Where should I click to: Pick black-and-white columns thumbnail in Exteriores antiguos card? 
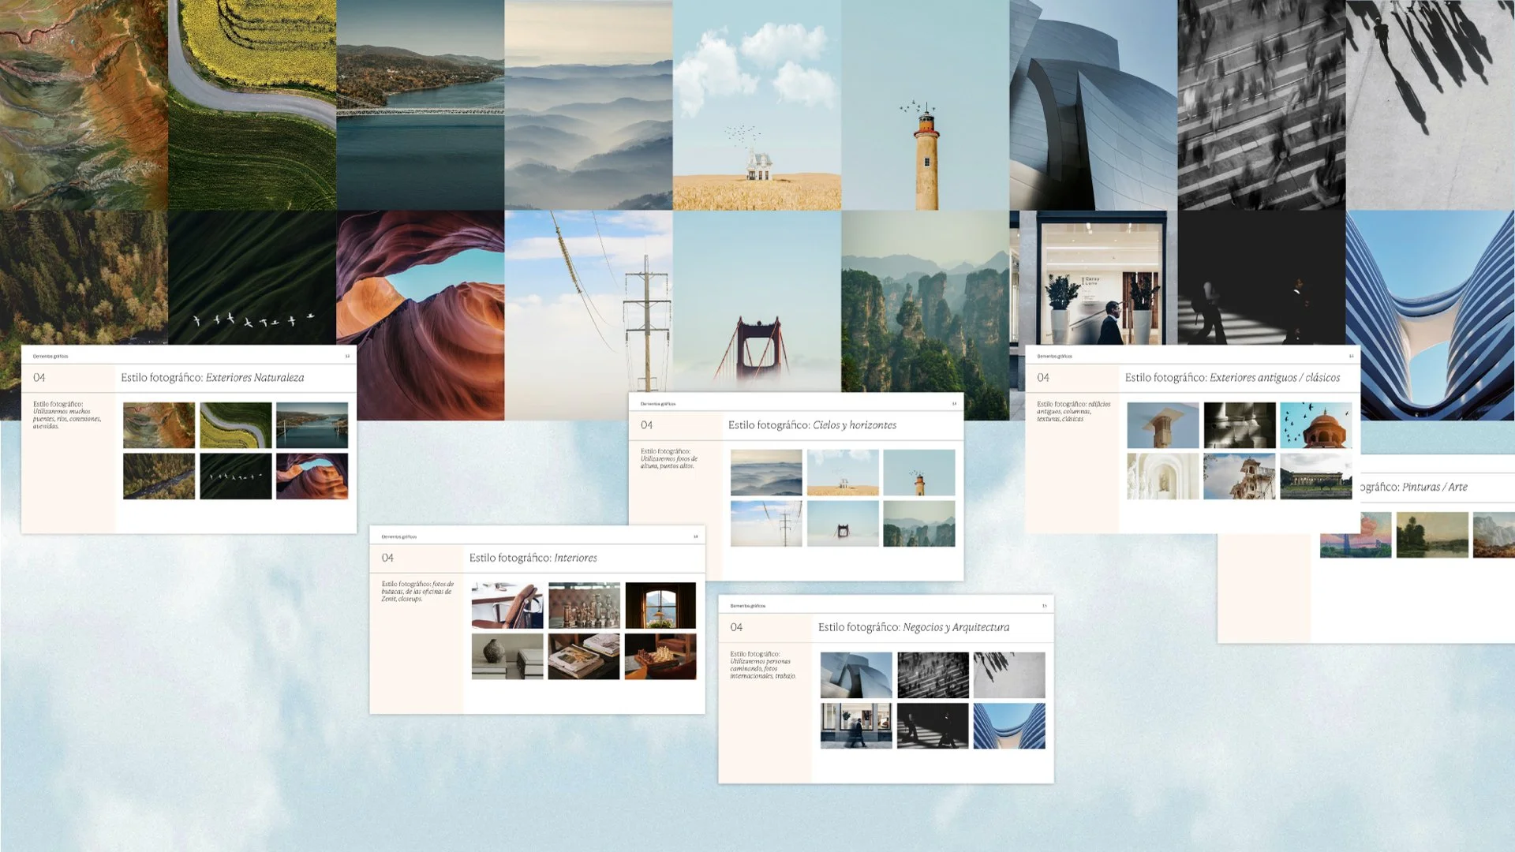1240,425
